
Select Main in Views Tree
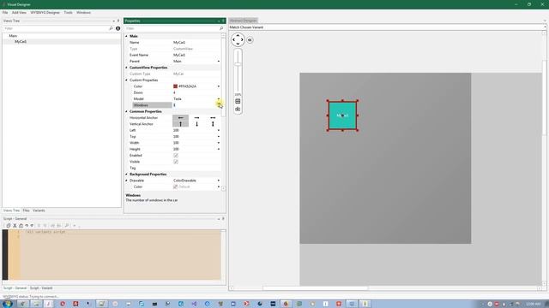13,36
